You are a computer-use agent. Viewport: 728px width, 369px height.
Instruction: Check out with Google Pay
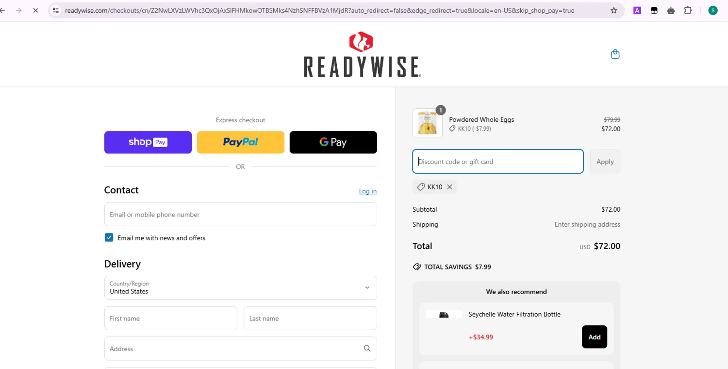click(333, 142)
